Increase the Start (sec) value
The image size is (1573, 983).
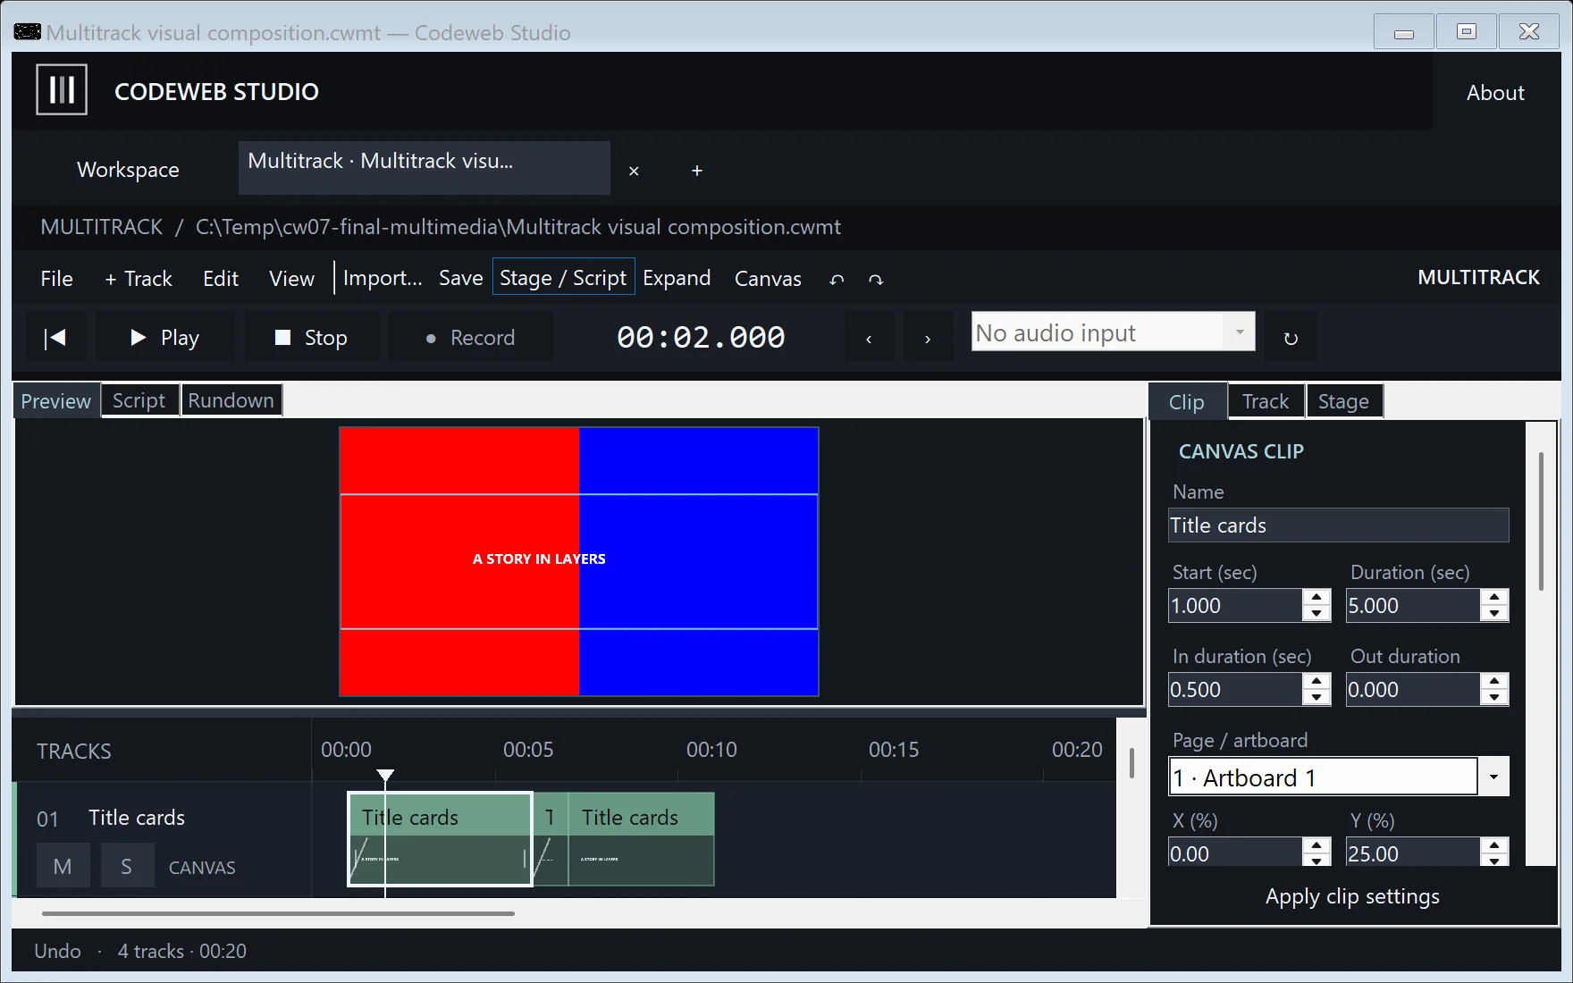(x=1316, y=597)
